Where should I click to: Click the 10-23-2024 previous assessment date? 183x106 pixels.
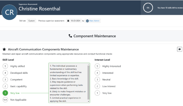tap(76, 21)
